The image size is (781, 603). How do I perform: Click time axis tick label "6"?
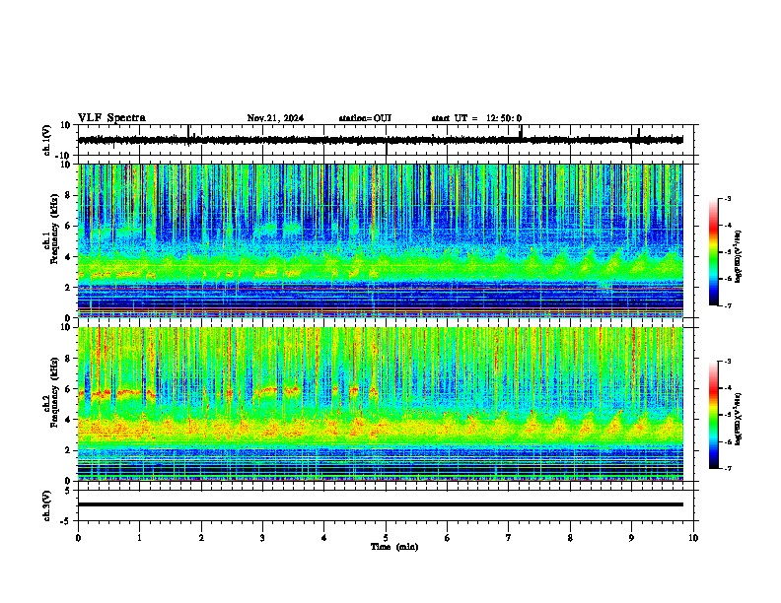point(448,538)
